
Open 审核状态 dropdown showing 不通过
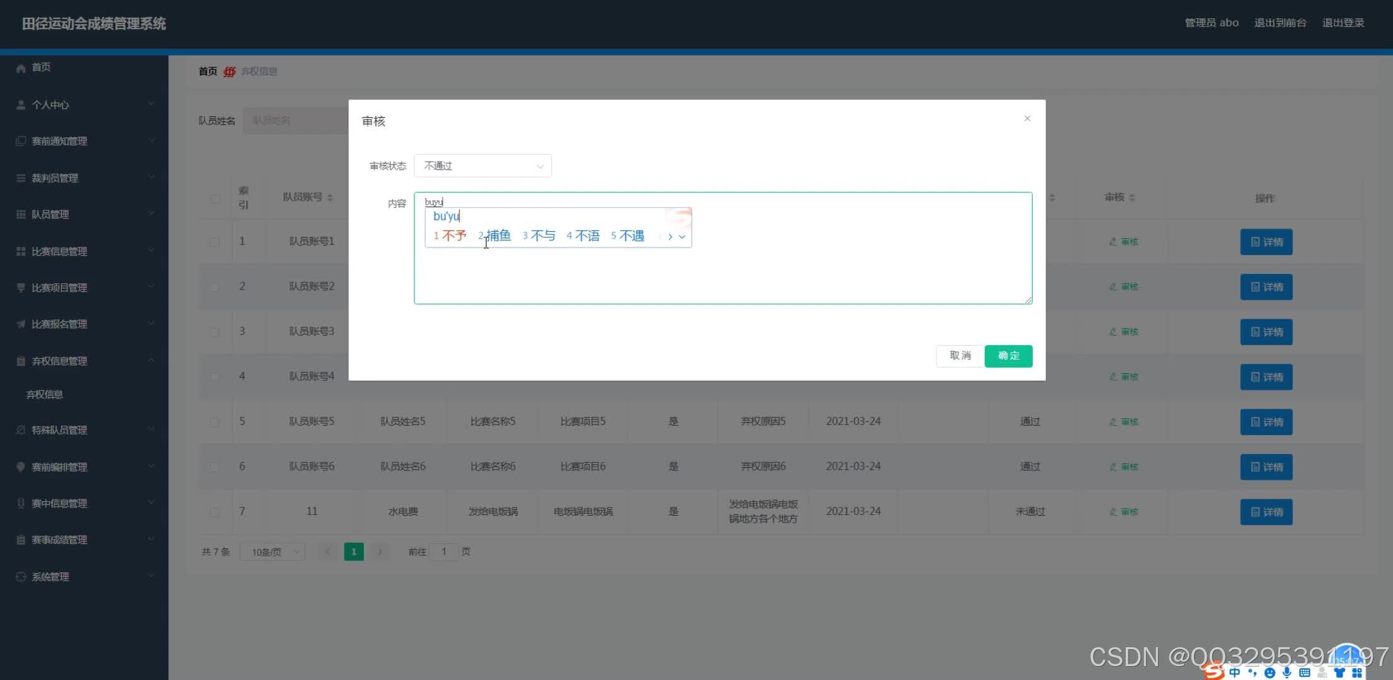(482, 166)
